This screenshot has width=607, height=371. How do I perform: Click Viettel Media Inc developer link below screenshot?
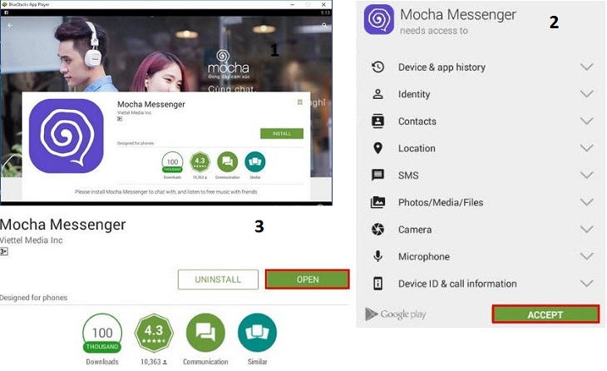(32, 240)
